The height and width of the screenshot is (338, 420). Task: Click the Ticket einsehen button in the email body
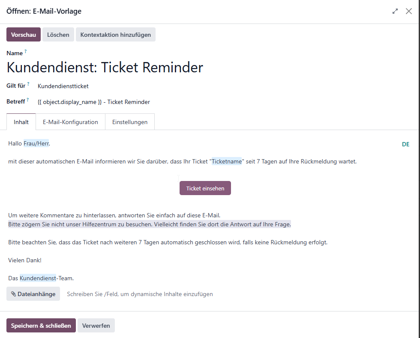205,188
